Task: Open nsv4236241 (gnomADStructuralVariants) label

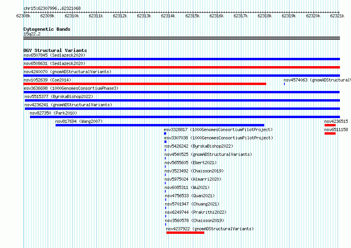Action: click(68, 105)
